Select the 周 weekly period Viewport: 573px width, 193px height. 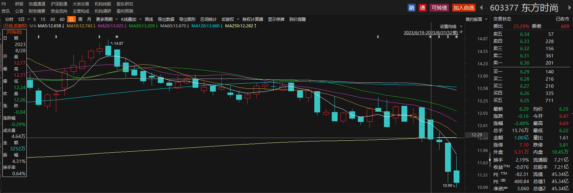coord(80,19)
